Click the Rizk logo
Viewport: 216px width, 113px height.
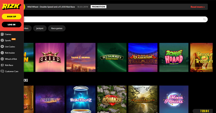click(11, 6)
